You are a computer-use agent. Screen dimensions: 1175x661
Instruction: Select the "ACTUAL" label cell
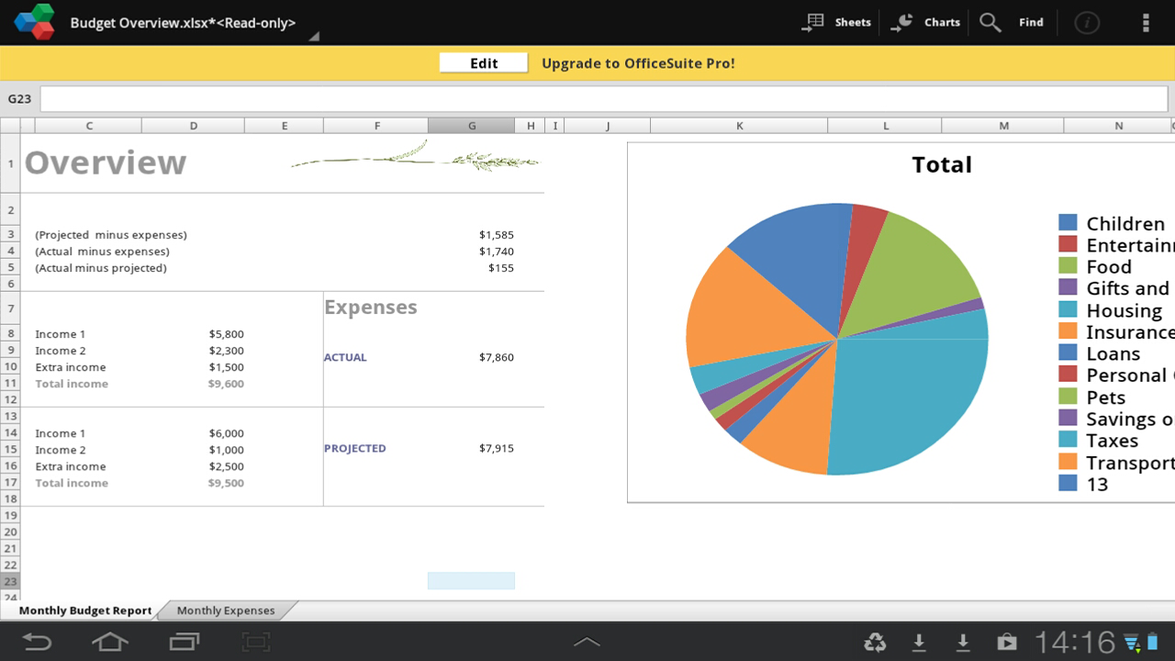pyautogui.click(x=345, y=357)
